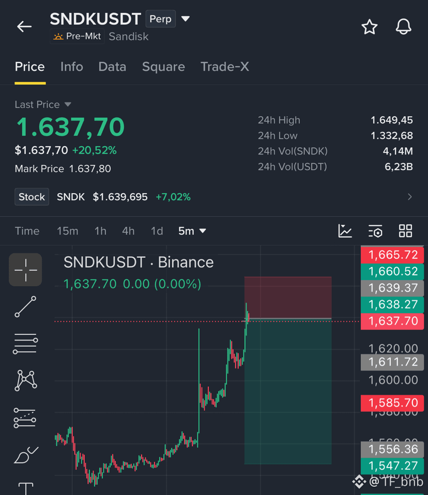428x495 pixels.
Task: Select the trend line drawing tool
Action: (x=25, y=306)
